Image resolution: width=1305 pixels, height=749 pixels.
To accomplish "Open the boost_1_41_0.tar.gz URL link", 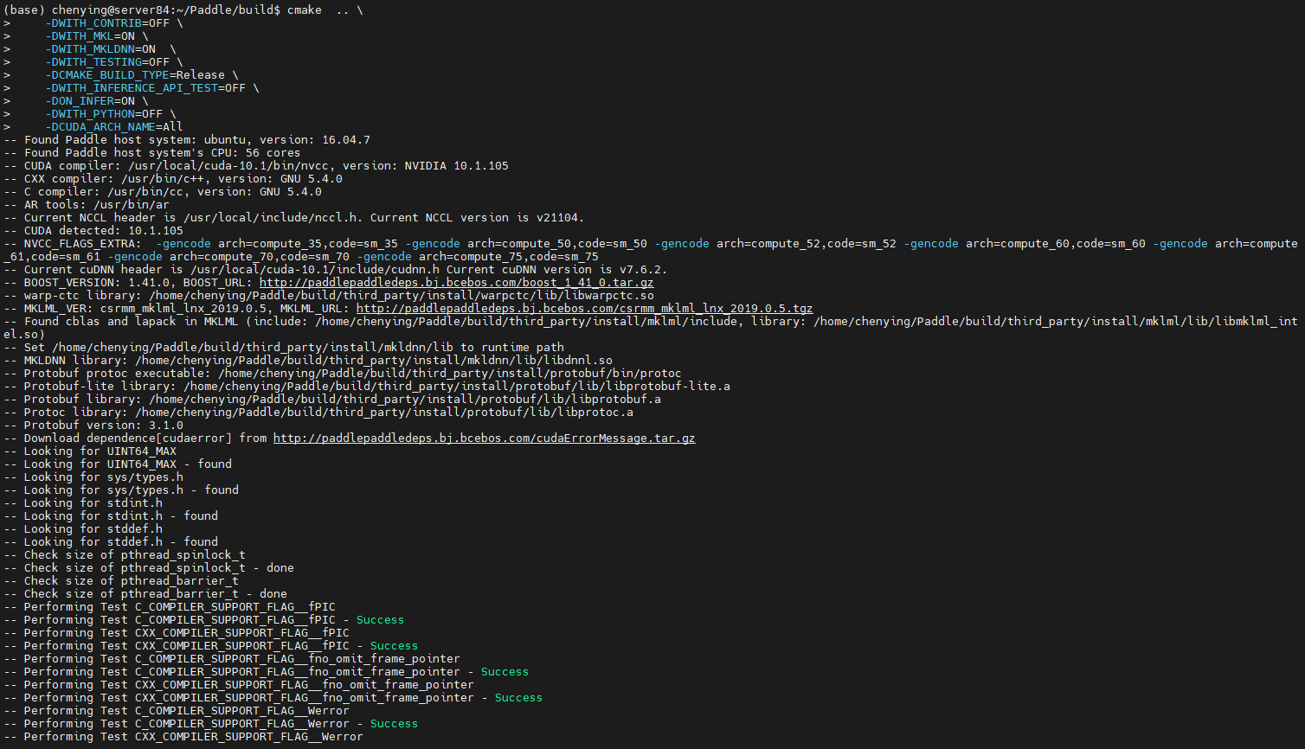I will 456,283.
